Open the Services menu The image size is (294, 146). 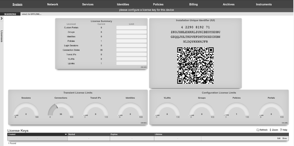[x=88, y=4]
